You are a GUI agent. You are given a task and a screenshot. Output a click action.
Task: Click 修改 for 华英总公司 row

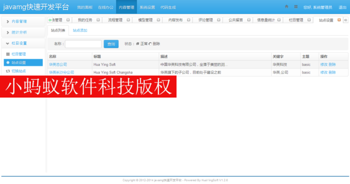click(324, 65)
